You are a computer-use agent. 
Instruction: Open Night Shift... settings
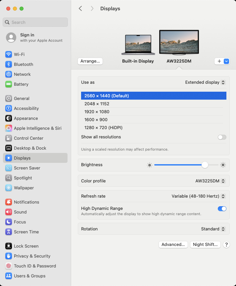coord(205,245)
